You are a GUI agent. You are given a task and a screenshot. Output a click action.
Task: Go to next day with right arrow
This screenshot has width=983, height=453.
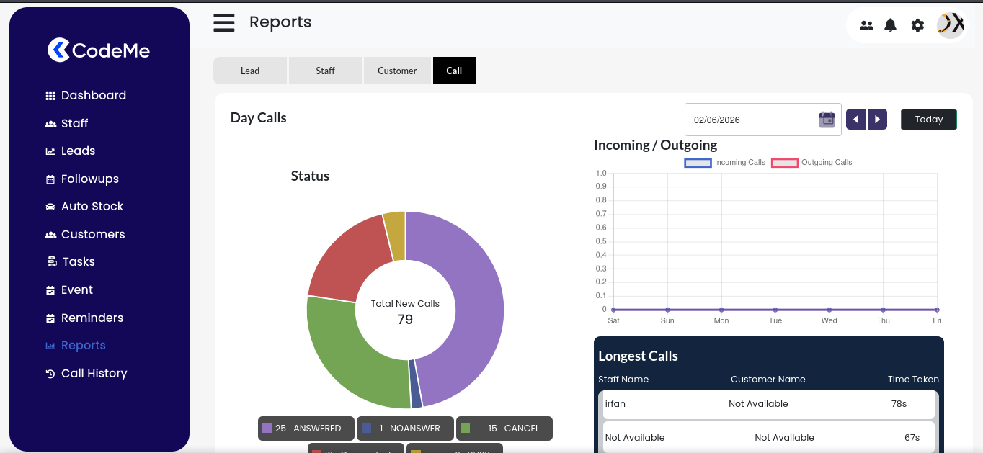coord(877,120)
